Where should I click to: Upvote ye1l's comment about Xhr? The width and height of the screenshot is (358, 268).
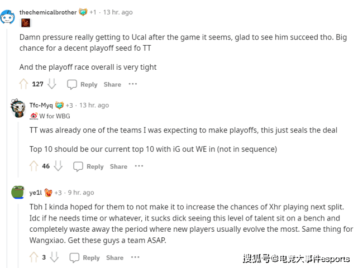pyautogui.click(x=34, y=257)
